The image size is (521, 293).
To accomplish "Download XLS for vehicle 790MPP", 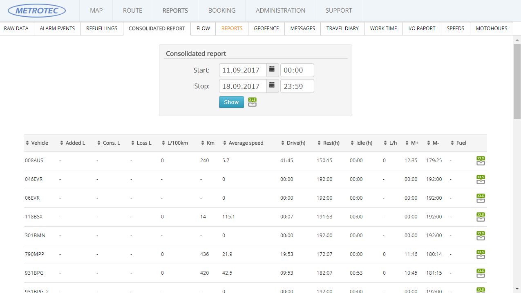I will (481, 254).
